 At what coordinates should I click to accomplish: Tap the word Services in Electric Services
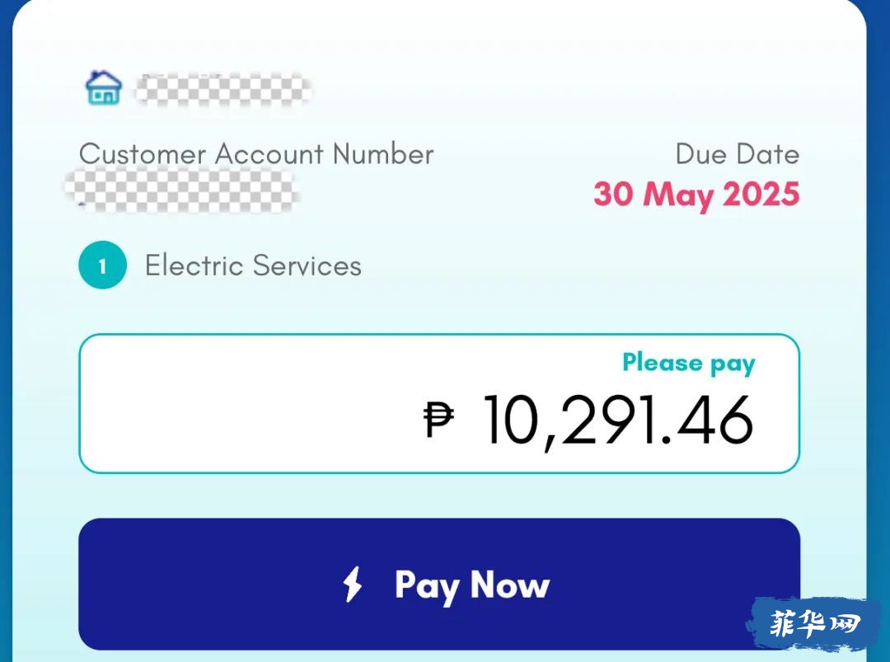tap(307, 265)
